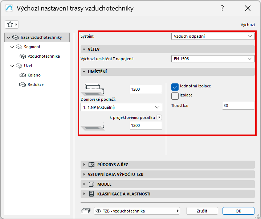The height and width of the screenshot is (219, 261).
Task: Click the Koleno elbow icon
Action: tap(23, 75)
